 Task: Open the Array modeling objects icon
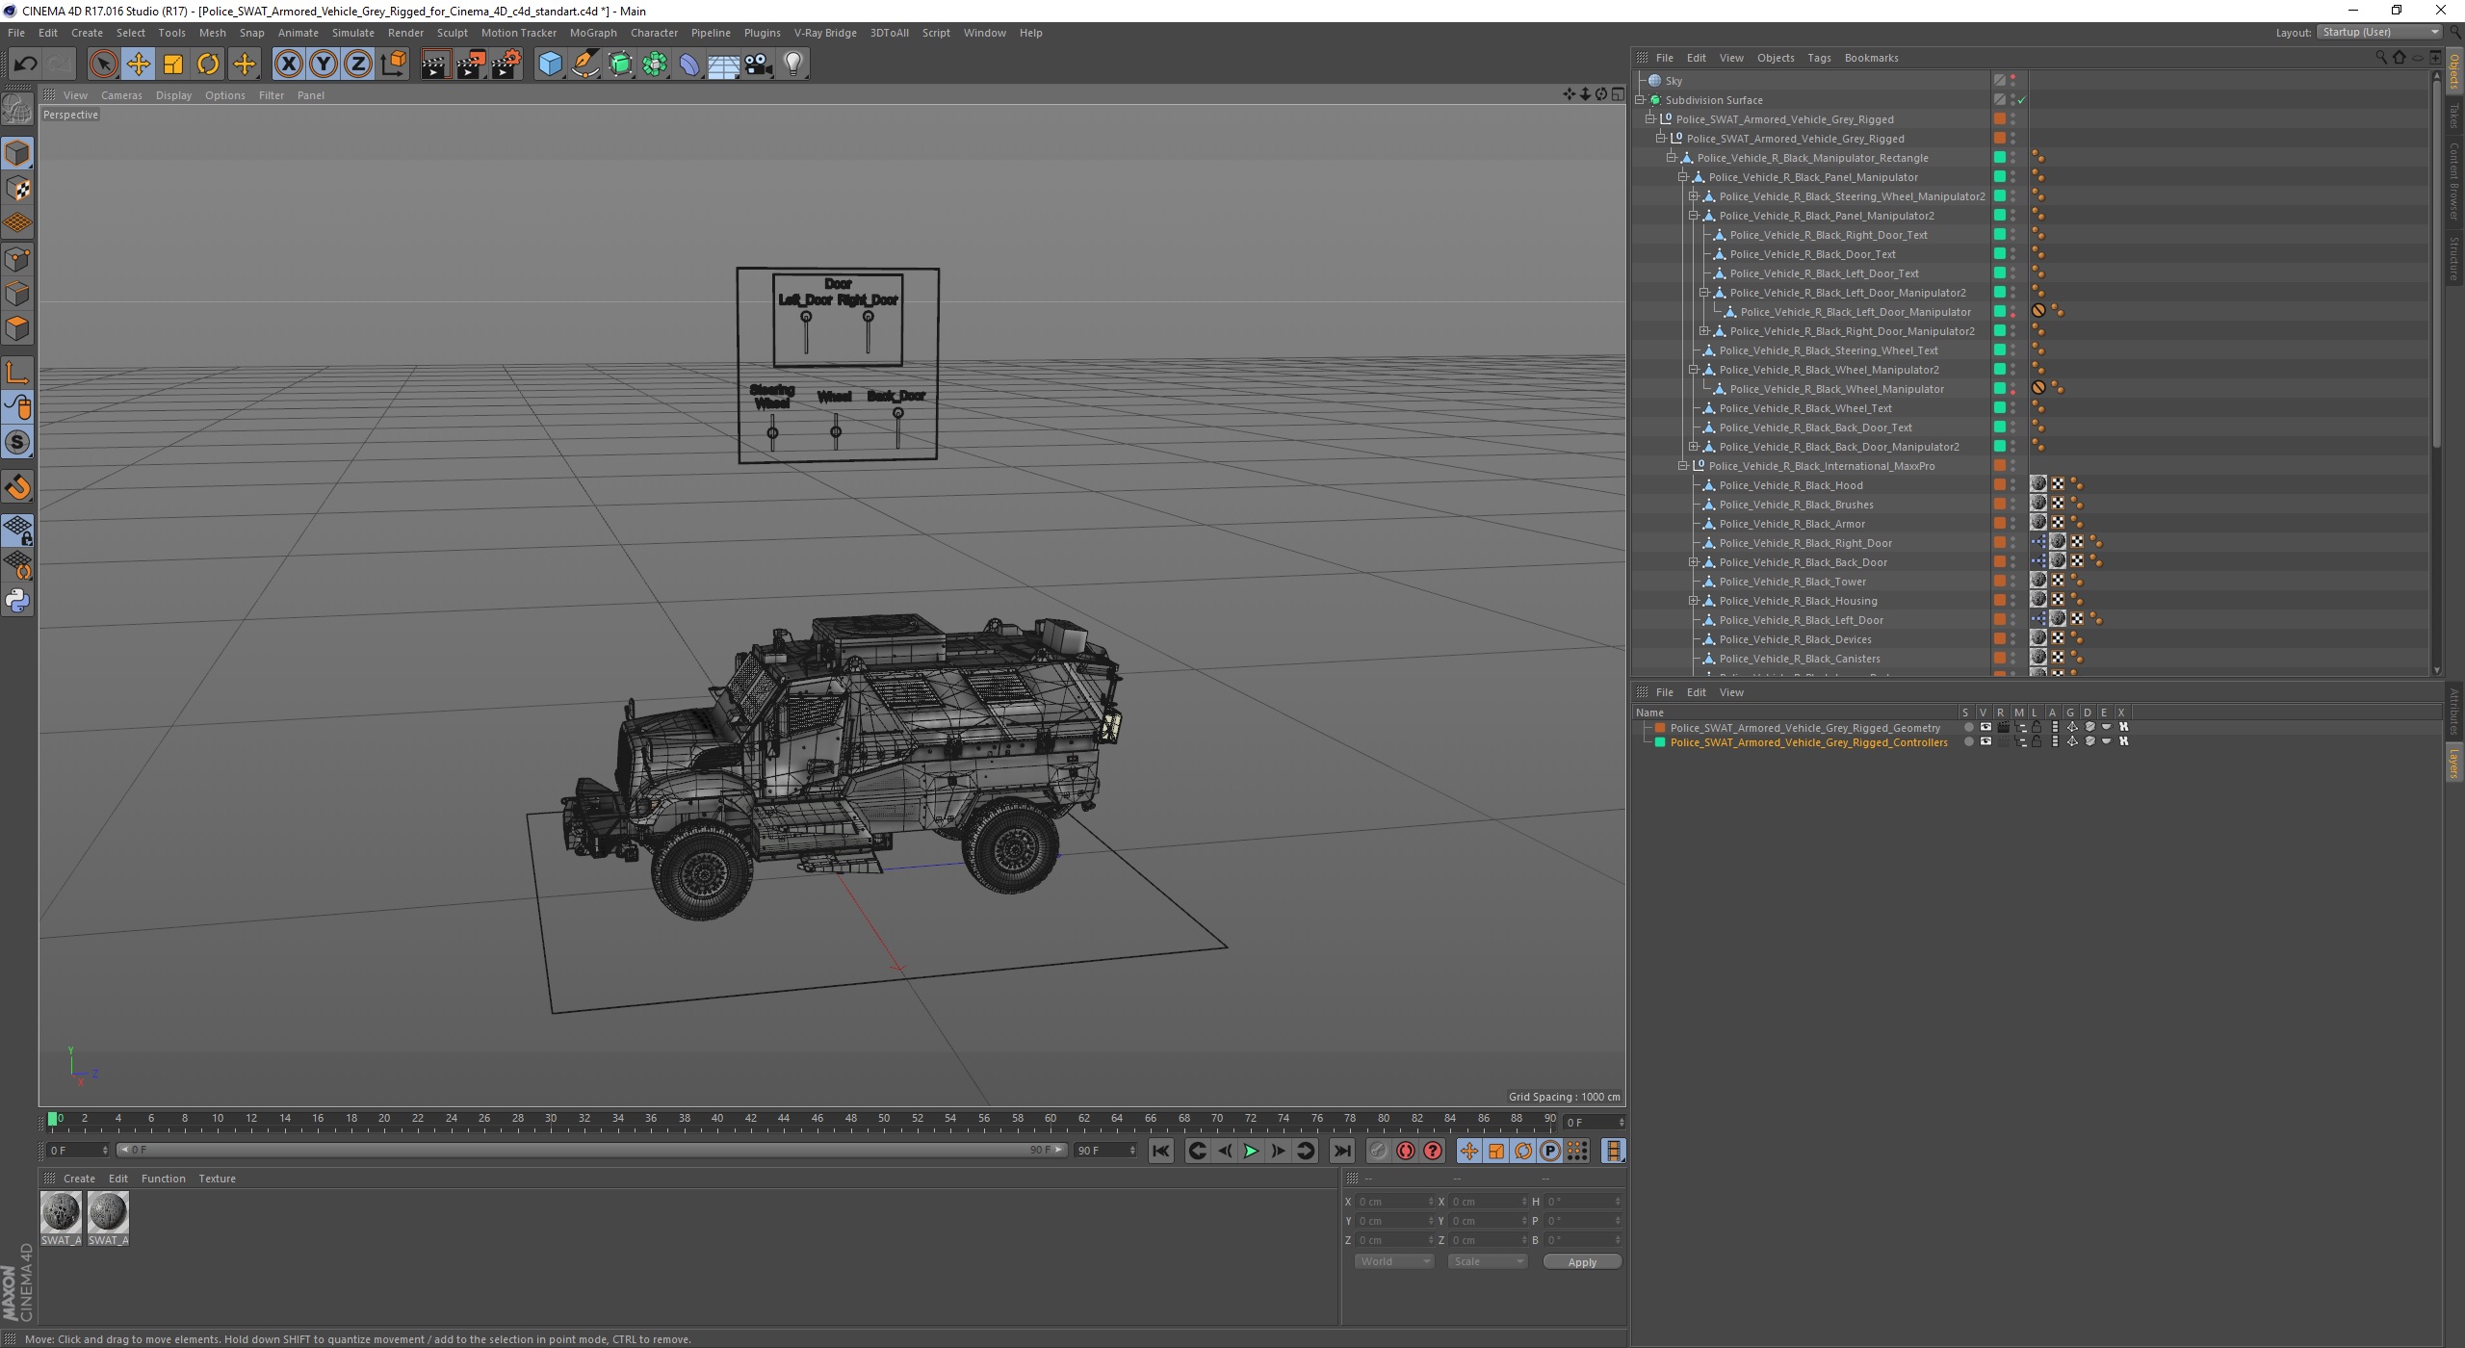tap(655, 65)
